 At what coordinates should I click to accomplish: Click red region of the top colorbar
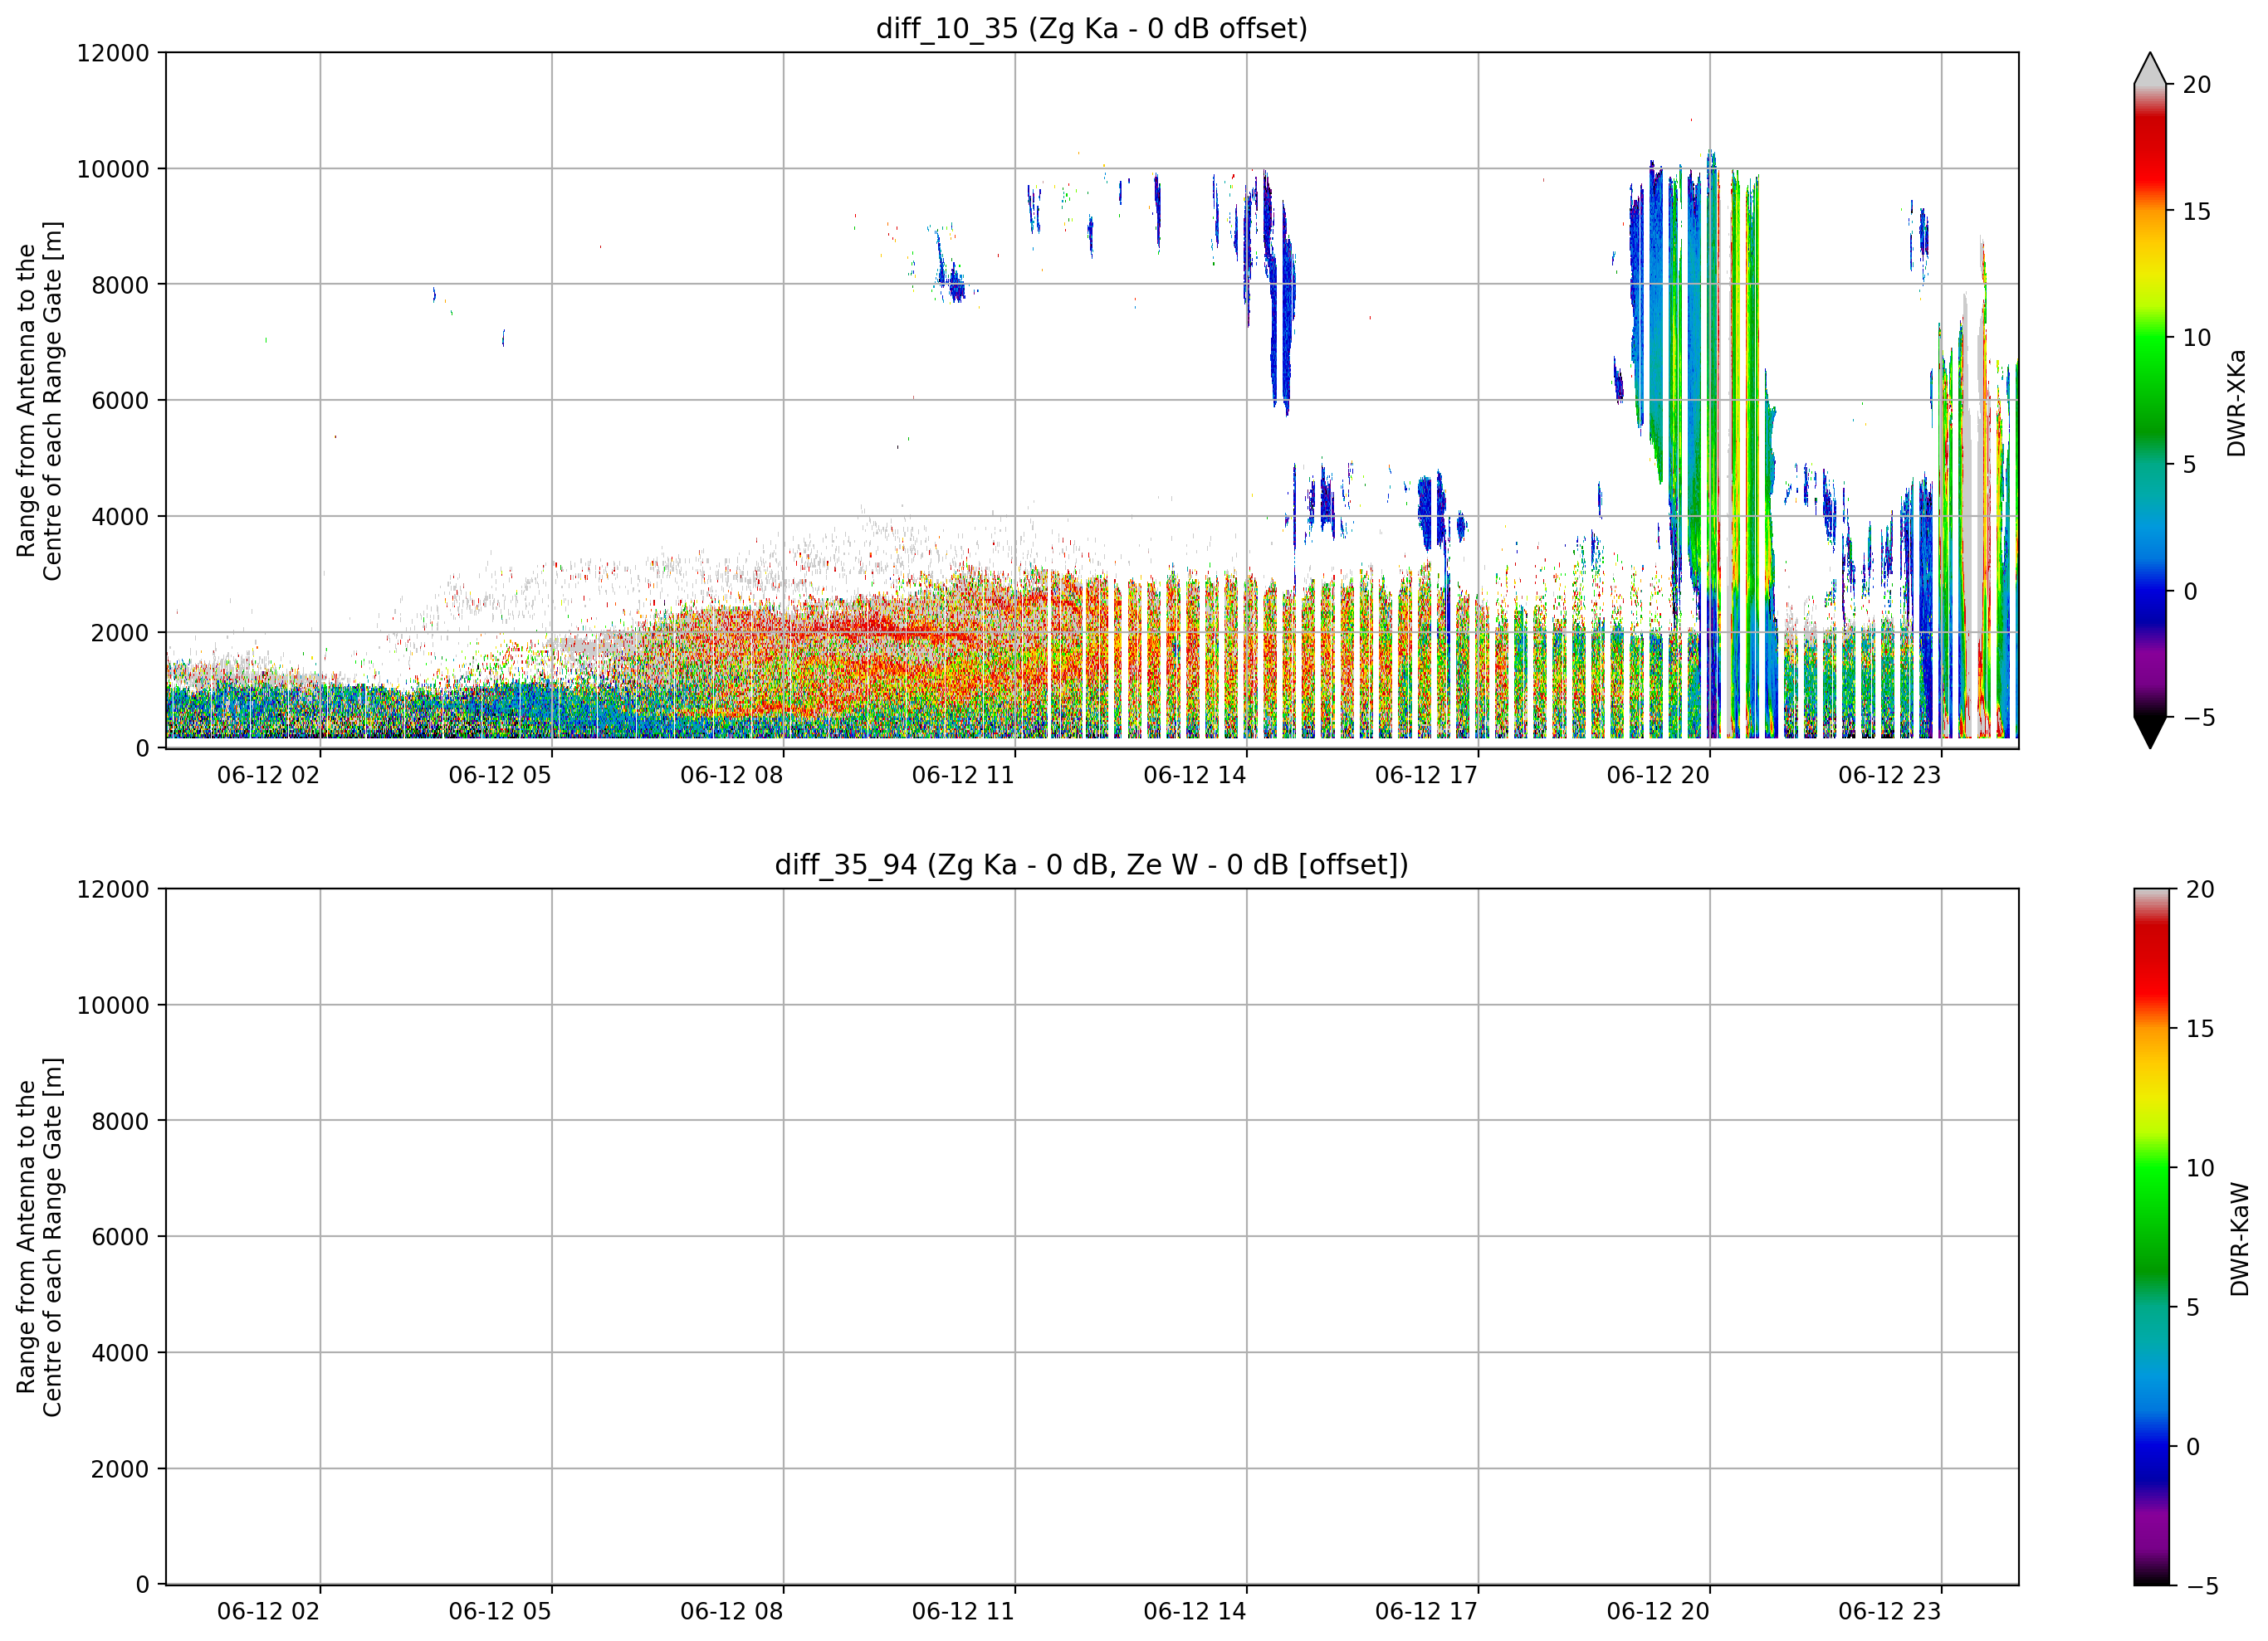pos(2150,150)
